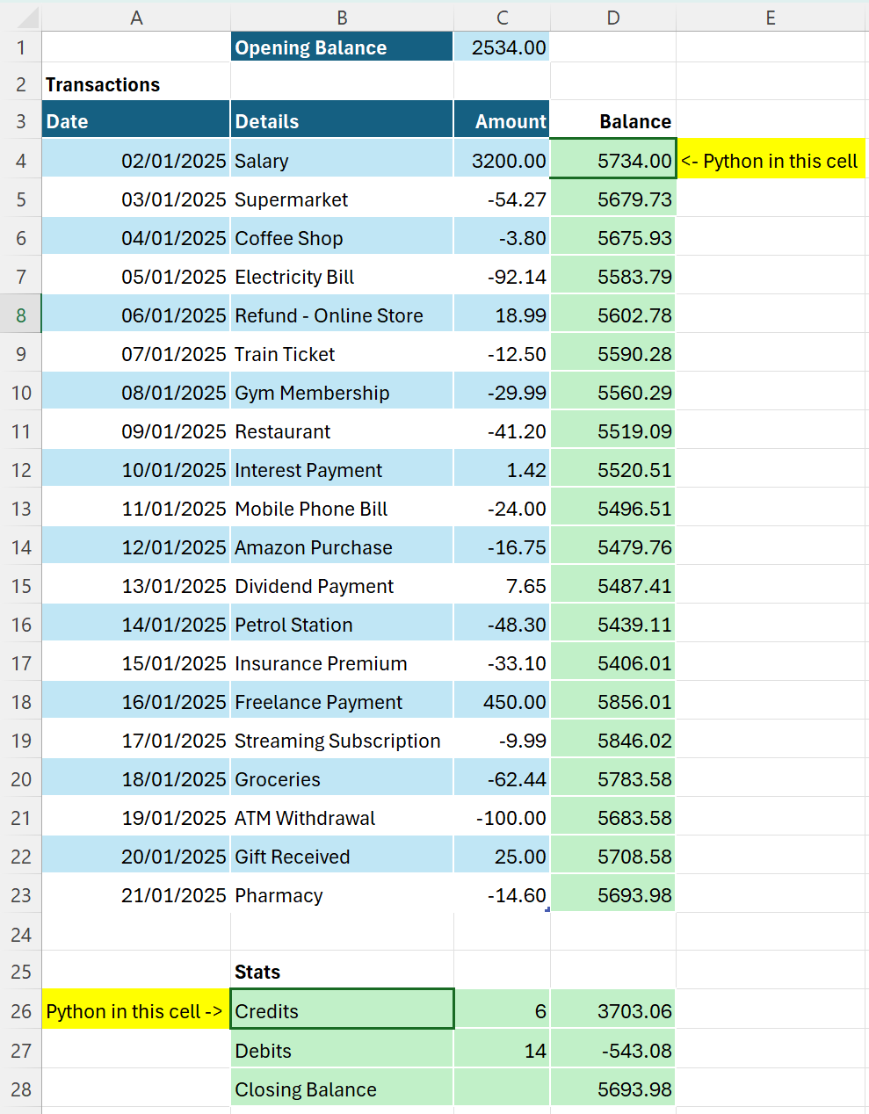This screenshot has width=869, height=1114.
Task: Click the Electricity Bill details cell
Action: [342, 277]
